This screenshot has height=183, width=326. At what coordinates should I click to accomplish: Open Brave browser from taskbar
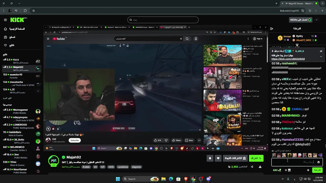click(x=186, y=179)
